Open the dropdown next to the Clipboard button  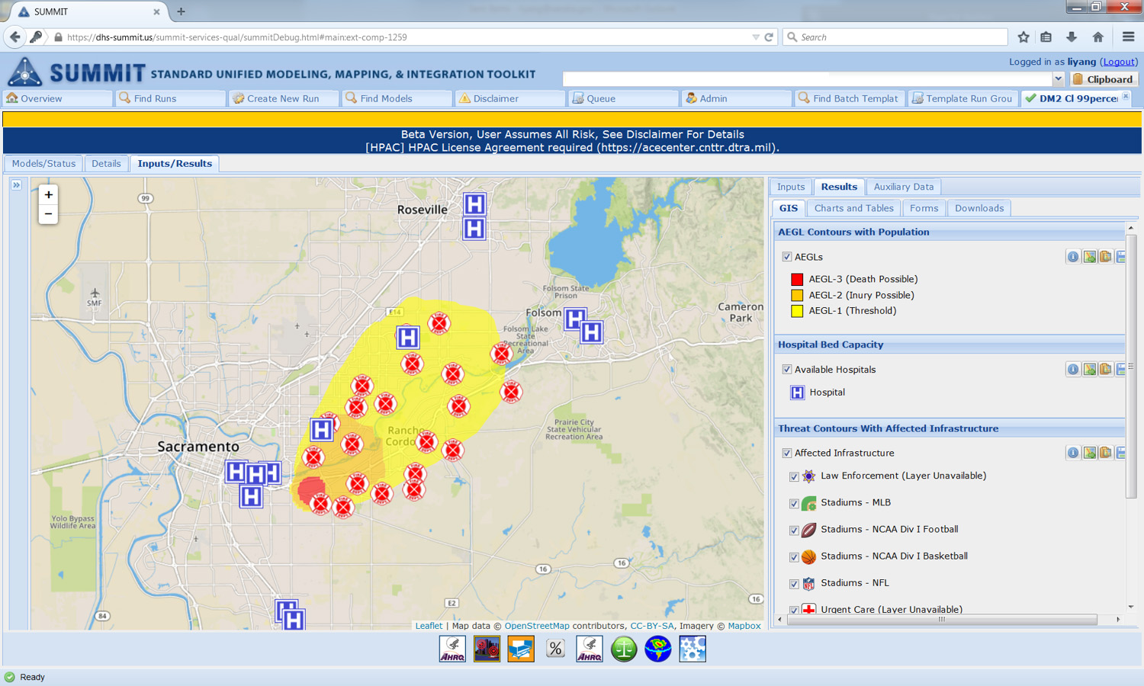(x=1058, y=79)
